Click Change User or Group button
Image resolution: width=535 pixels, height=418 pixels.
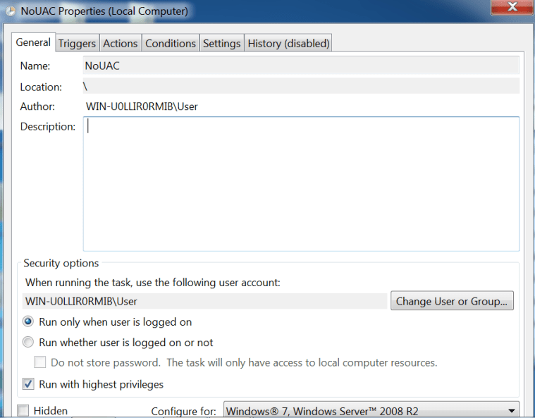pyautogui.click(x=452, y=301)
